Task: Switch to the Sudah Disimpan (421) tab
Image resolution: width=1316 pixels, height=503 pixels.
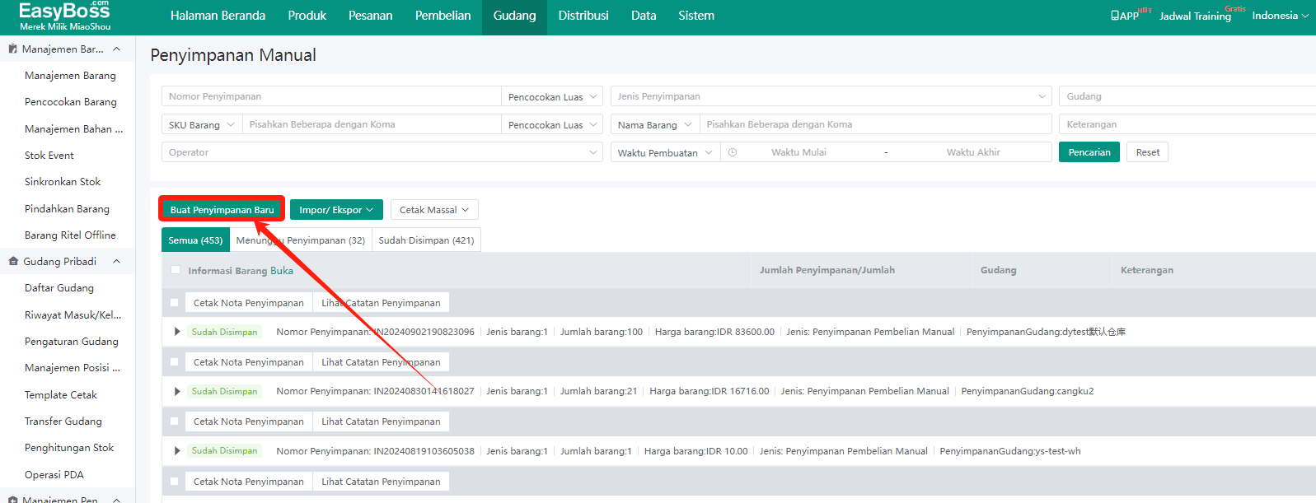Action: 426,240
